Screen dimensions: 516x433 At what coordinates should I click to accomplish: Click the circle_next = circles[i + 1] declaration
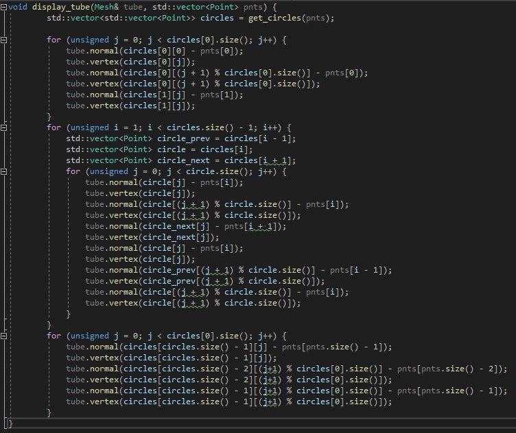[180, 160]
